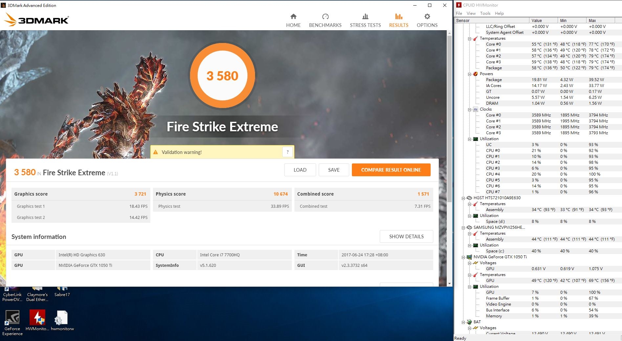
Task: Collapse the SAMSUNG MZVPW256HE drive node
Action: [463, 228]
